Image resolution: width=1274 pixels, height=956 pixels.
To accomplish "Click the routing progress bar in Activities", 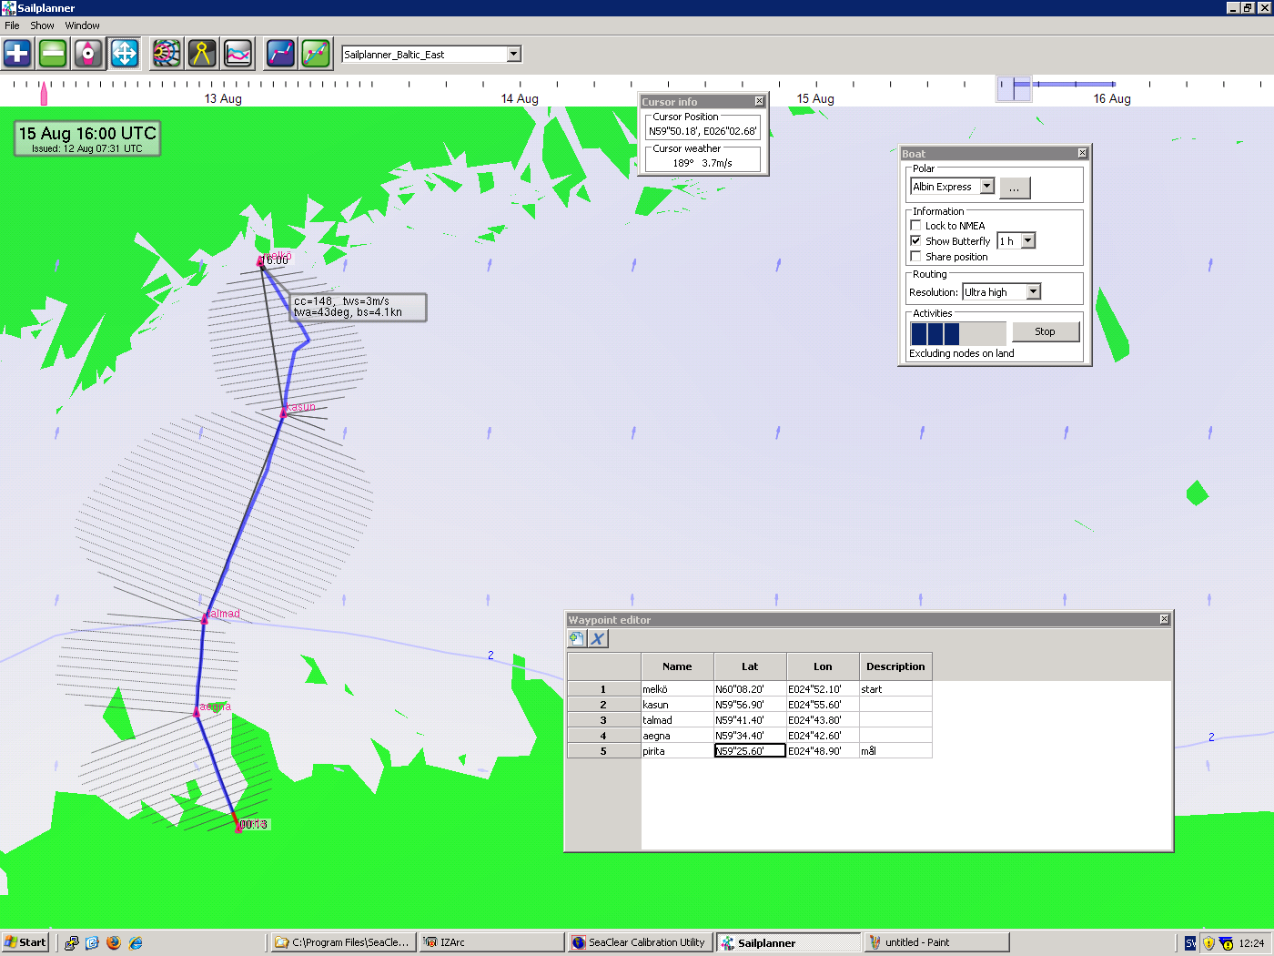I will [958, 332].
